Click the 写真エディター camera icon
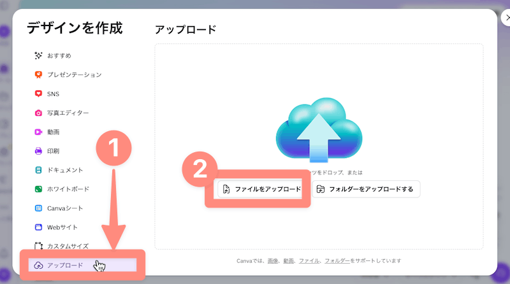The image size is (510, 284). [x=38, y=113]
